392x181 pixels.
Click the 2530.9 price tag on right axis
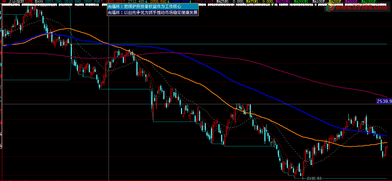[384, 101]
